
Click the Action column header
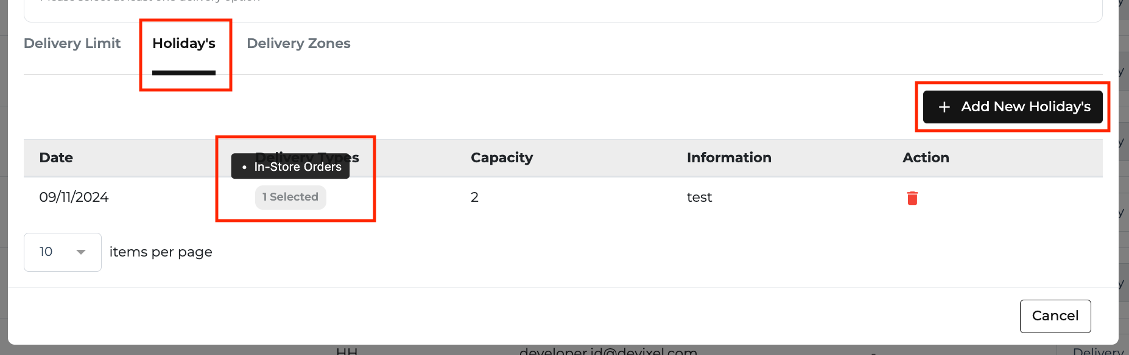[x=926, y=157]
